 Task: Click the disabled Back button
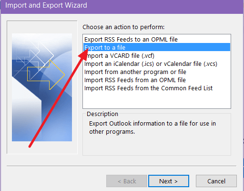(127, 181)
